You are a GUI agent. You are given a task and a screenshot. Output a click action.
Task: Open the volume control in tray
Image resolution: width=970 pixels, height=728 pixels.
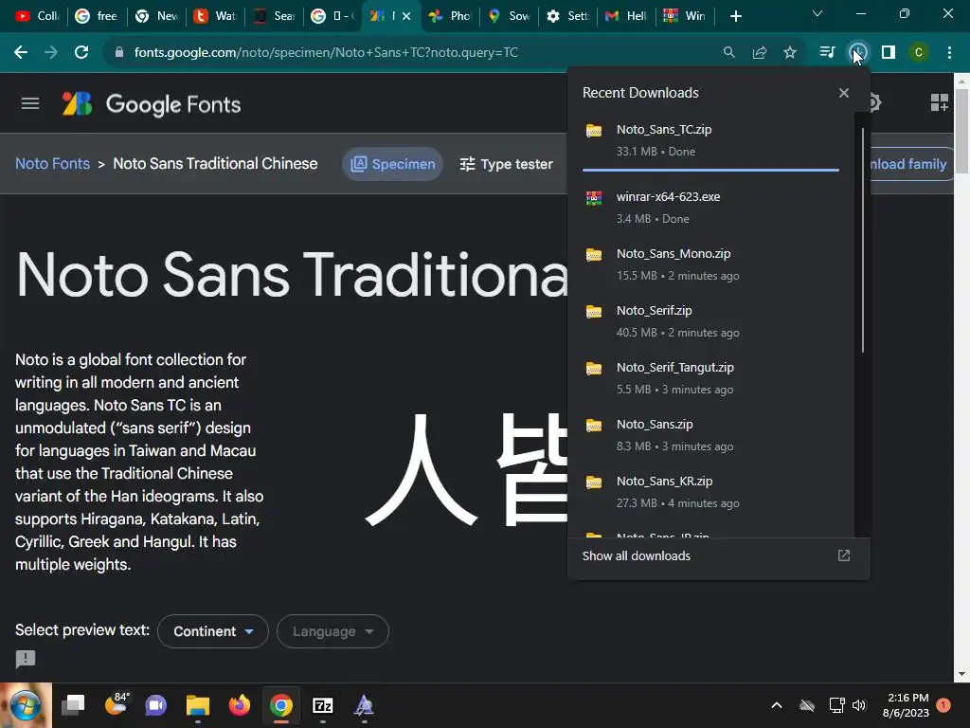pos(858,705)
